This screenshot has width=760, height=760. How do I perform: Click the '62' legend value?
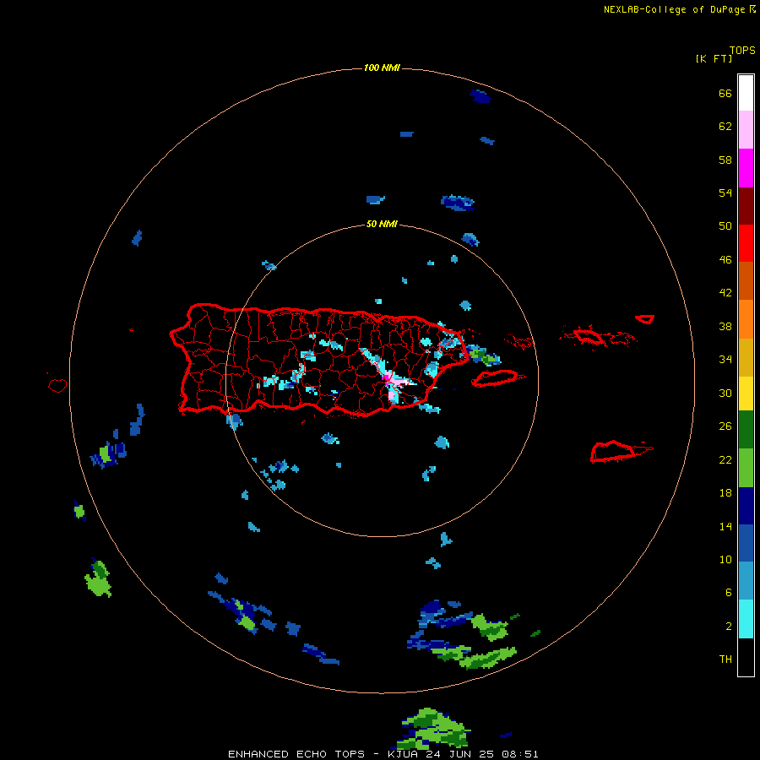click(x=725, y=127)
